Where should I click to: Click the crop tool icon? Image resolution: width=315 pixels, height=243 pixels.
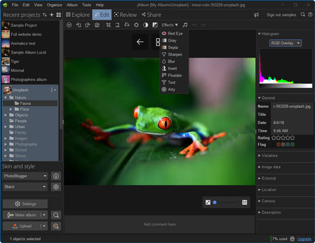point(108,25)
